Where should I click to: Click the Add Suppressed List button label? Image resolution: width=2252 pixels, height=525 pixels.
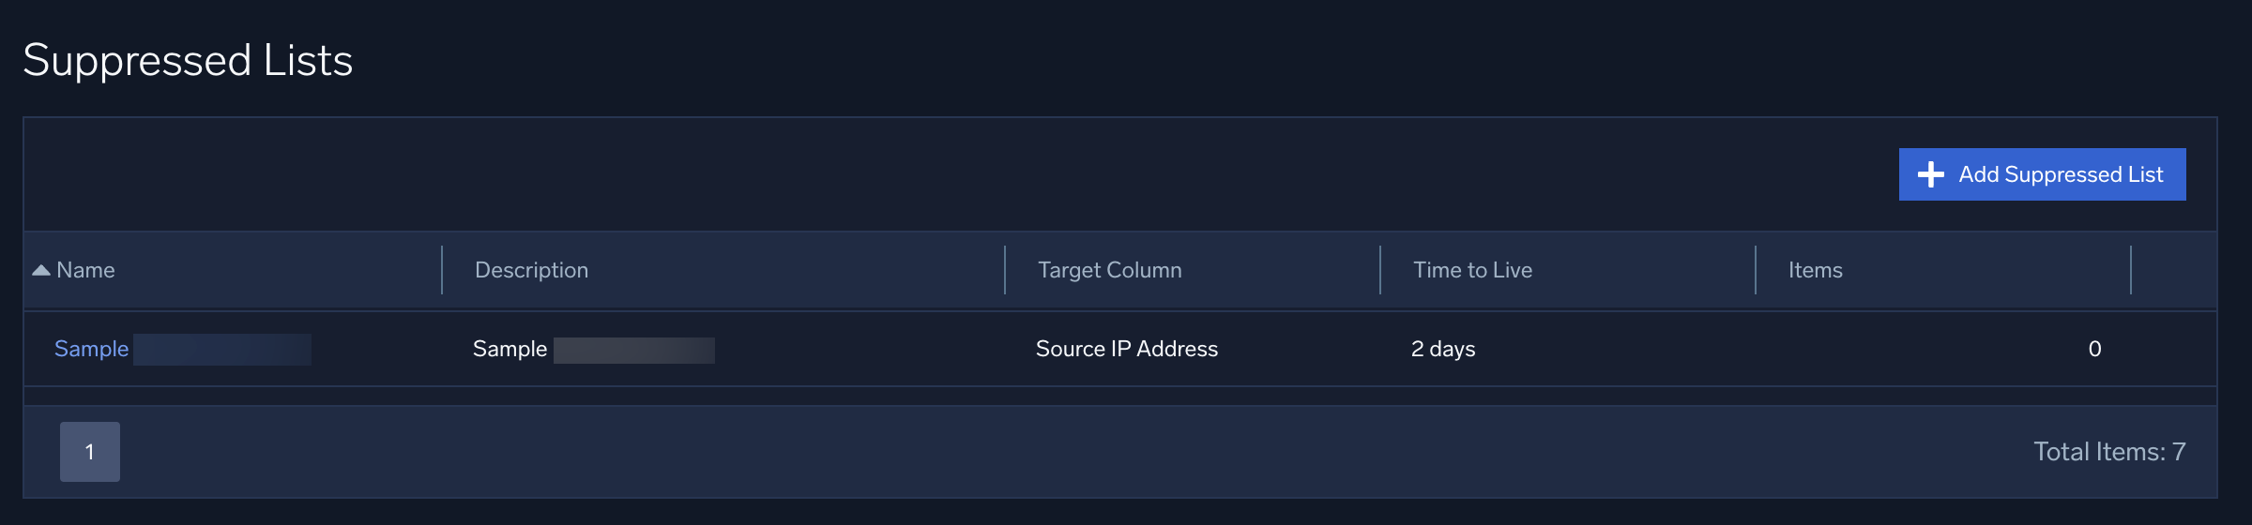2061,174
